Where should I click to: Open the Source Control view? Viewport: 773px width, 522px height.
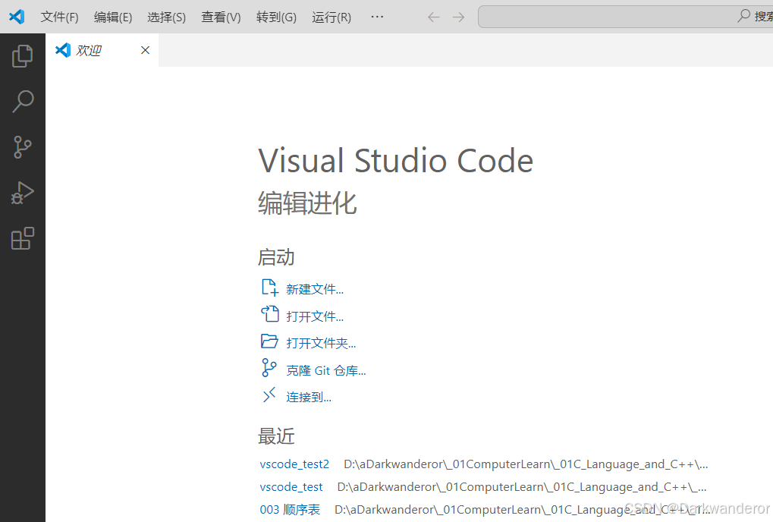[23, 147]
